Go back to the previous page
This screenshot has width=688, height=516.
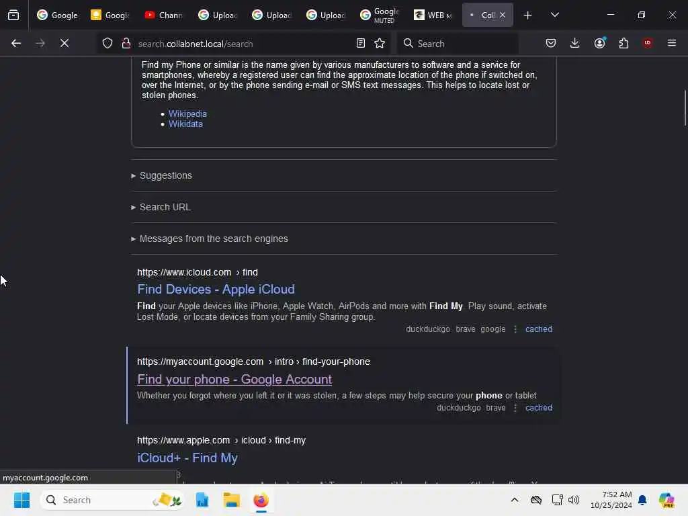[16, 43]
